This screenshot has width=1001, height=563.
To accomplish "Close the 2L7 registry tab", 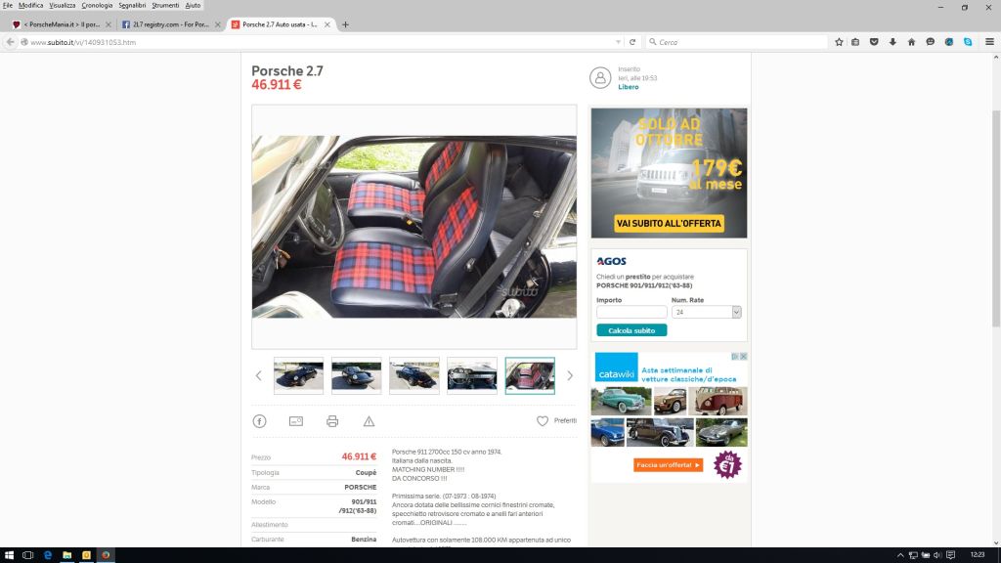I will 218,24.
